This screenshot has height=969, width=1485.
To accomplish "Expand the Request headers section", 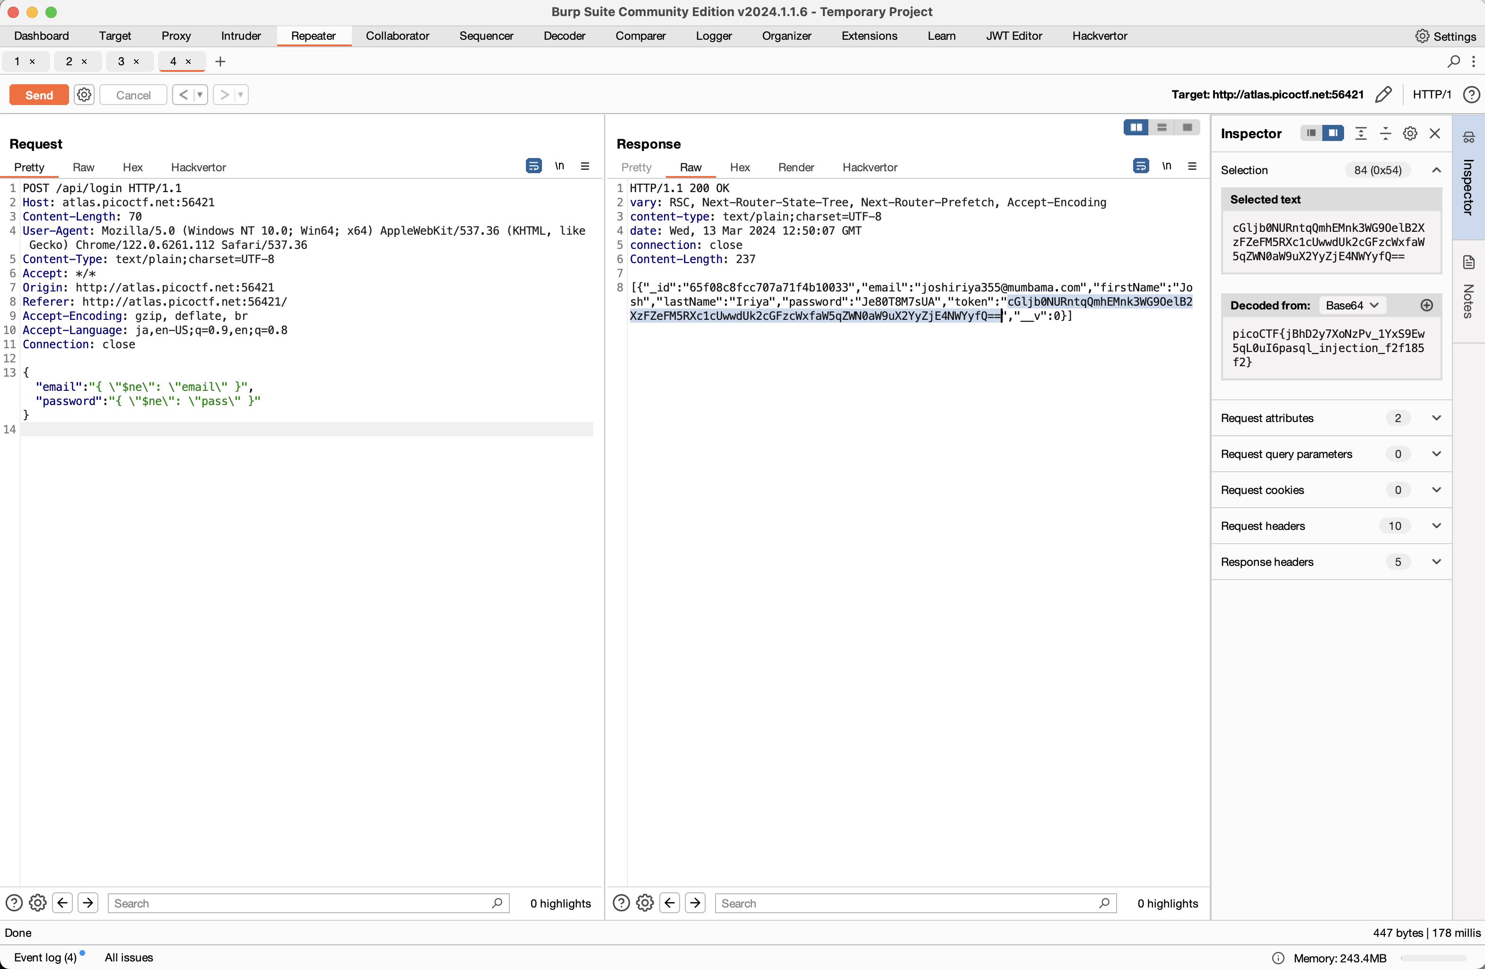I will [1436, 526].
